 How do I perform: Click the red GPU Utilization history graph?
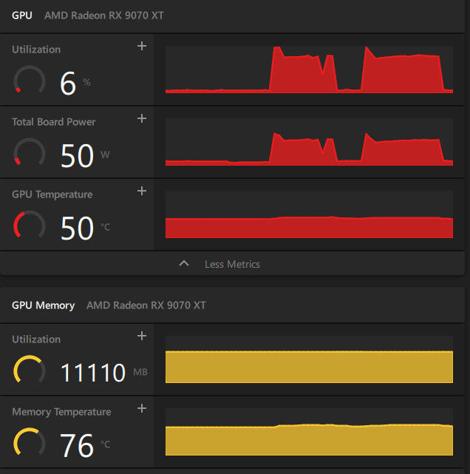pos(309,69)
